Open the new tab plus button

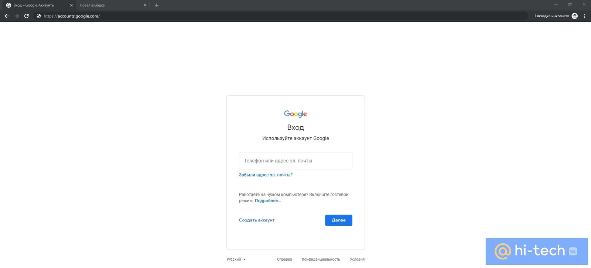157,5
